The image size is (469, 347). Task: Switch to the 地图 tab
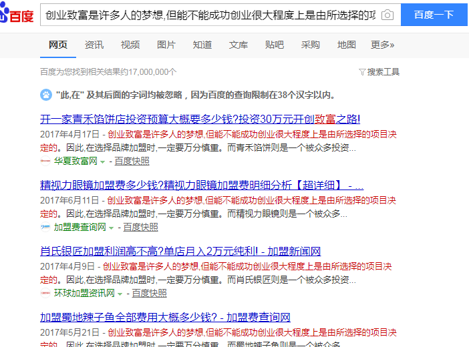(x=346, y=45)
